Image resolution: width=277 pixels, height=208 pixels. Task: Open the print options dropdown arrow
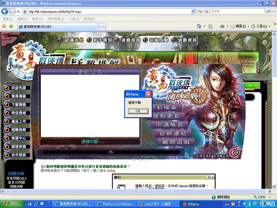click(227, 26)
